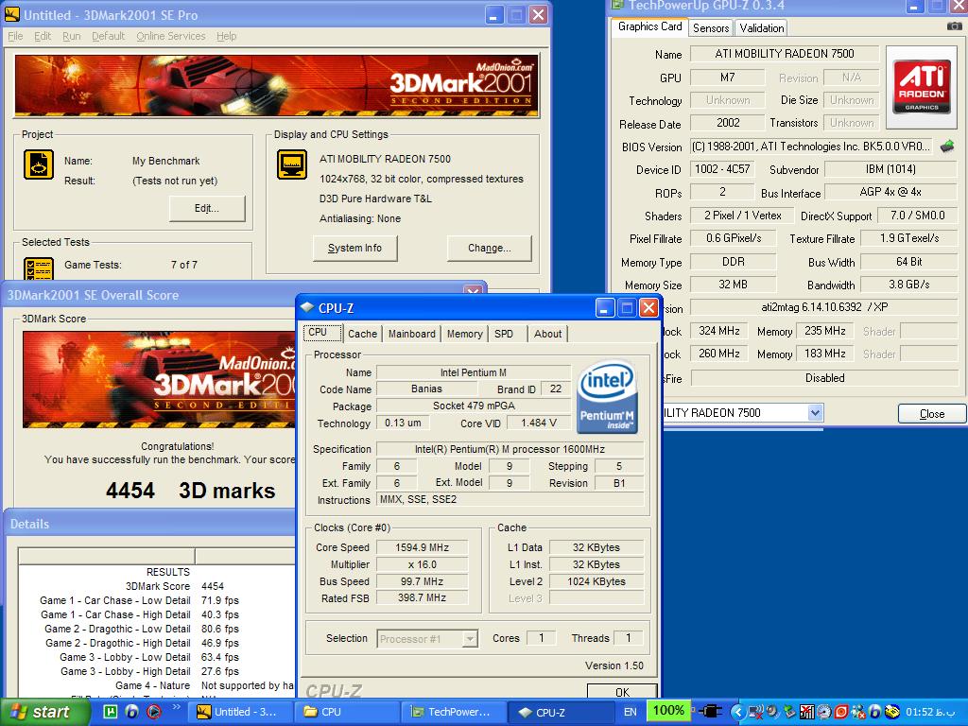Image resolution: width=968 pixels, height=726 pixels.
Task: Expand the quick launch chevron
Action: click(176, 707)
